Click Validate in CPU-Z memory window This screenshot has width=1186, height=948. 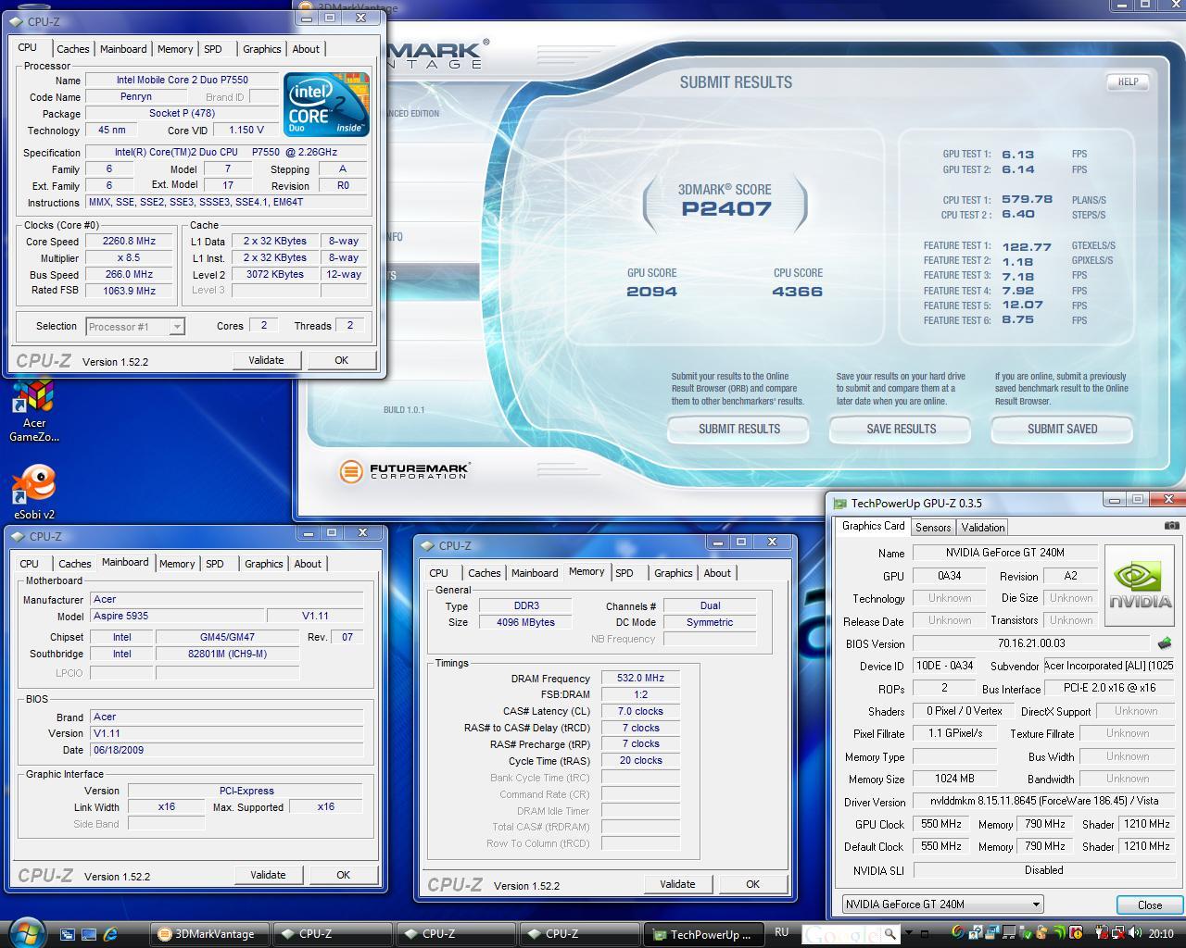(677, 884)
